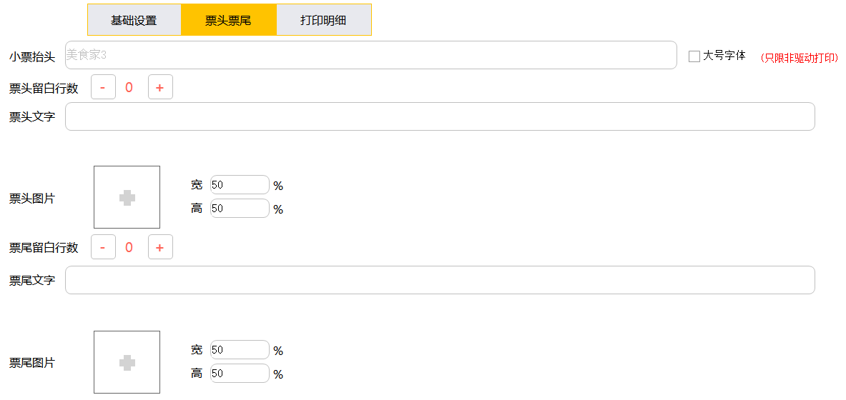Enable the 大号字体 checkbox

coord(694,56)
